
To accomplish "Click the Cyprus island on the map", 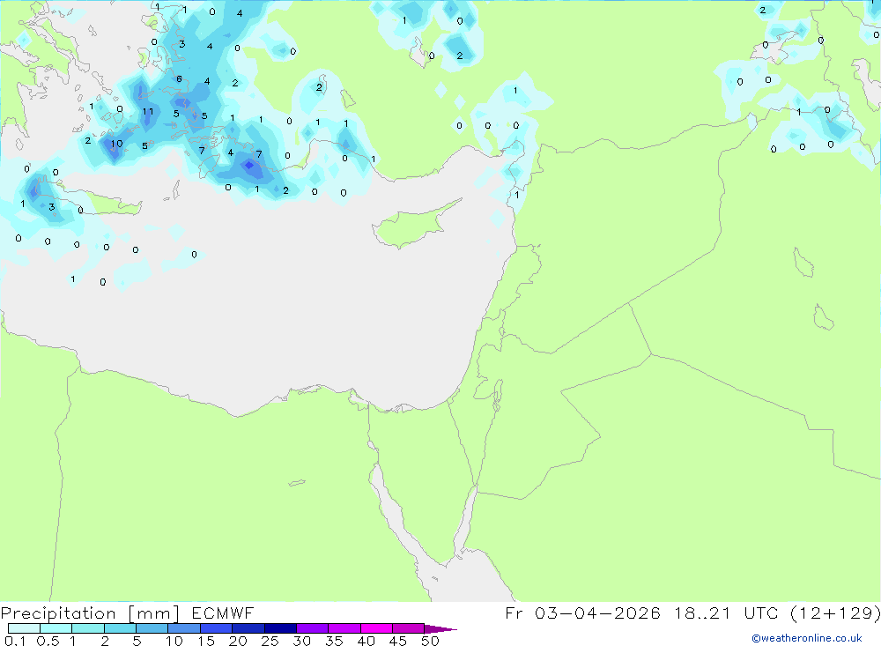I will pos(413,225).
